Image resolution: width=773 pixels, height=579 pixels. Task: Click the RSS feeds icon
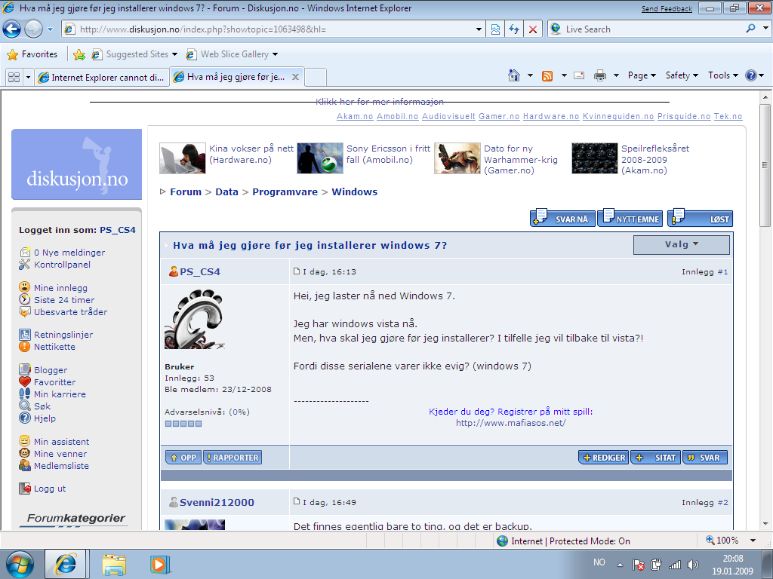coord(547,76)
